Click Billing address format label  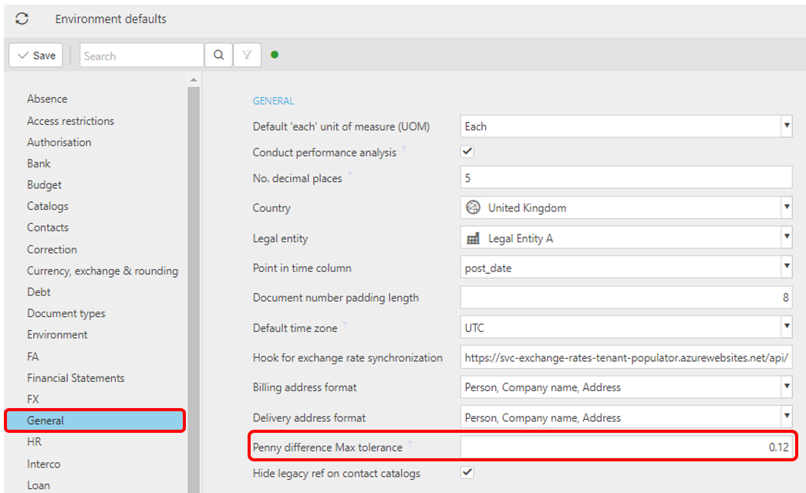[x=305, y=387]
